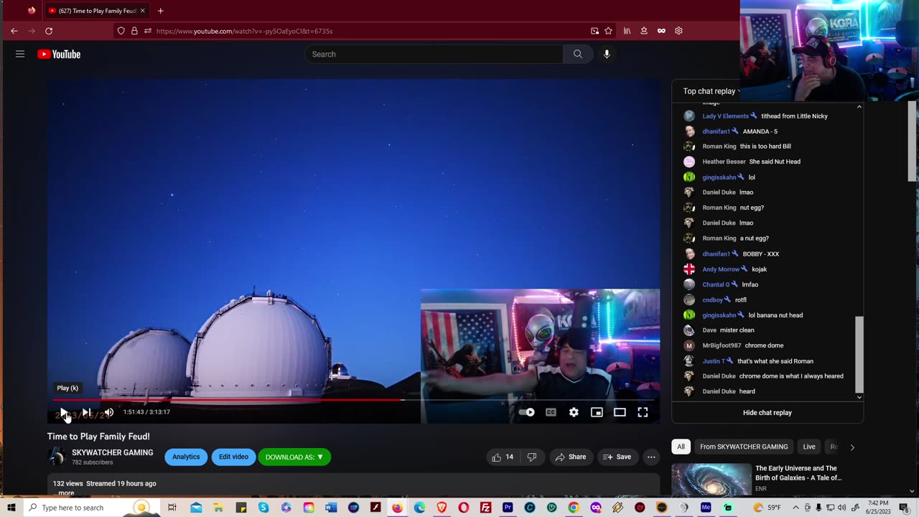Click MrBigfoot987's chat avatar
Viewport: 919px width, 517px height.
pos(689,345)
